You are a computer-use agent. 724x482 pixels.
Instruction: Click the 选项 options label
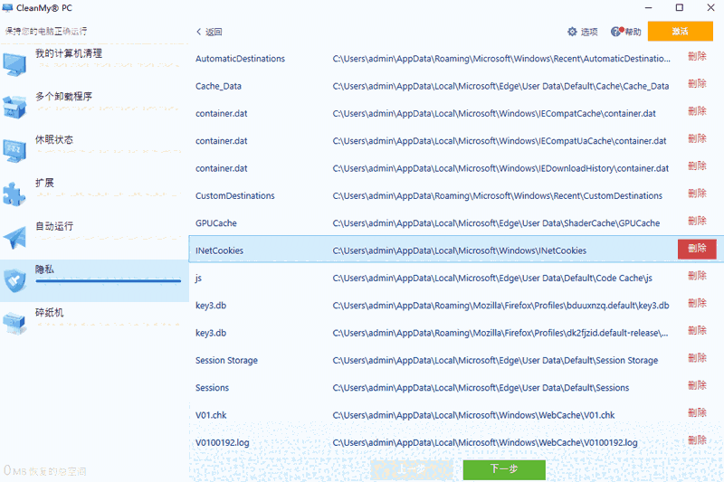(x=589, y=32)
